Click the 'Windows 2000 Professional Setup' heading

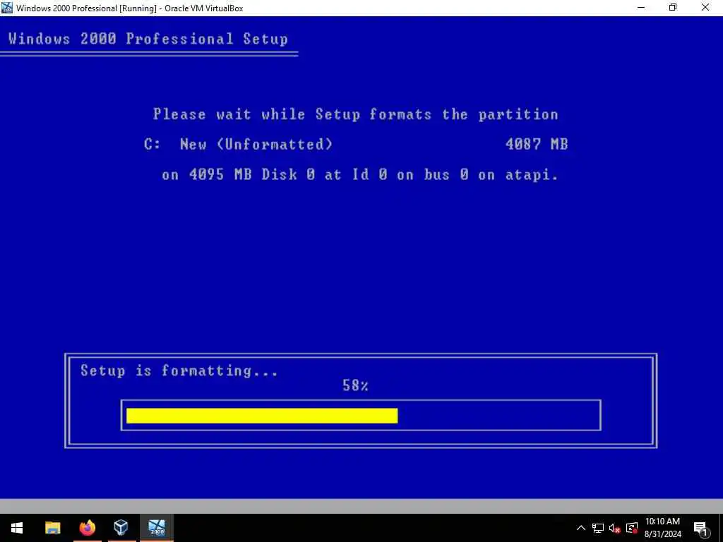pyautogui.click(x=148, y=39)
